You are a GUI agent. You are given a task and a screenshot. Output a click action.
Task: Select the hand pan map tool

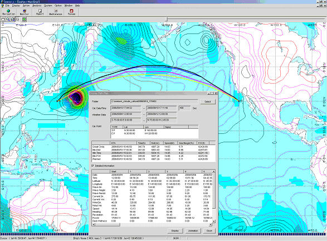click(x=3, y=20)
